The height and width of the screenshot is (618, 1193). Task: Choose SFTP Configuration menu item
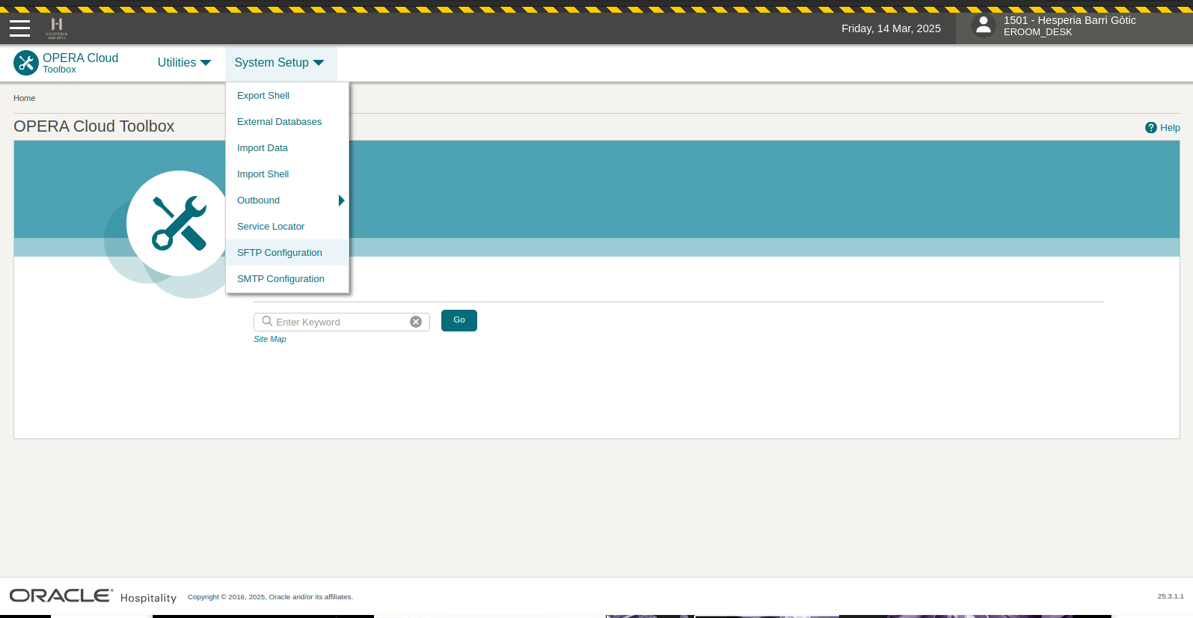pyautogui.click(x=280, y=253)
